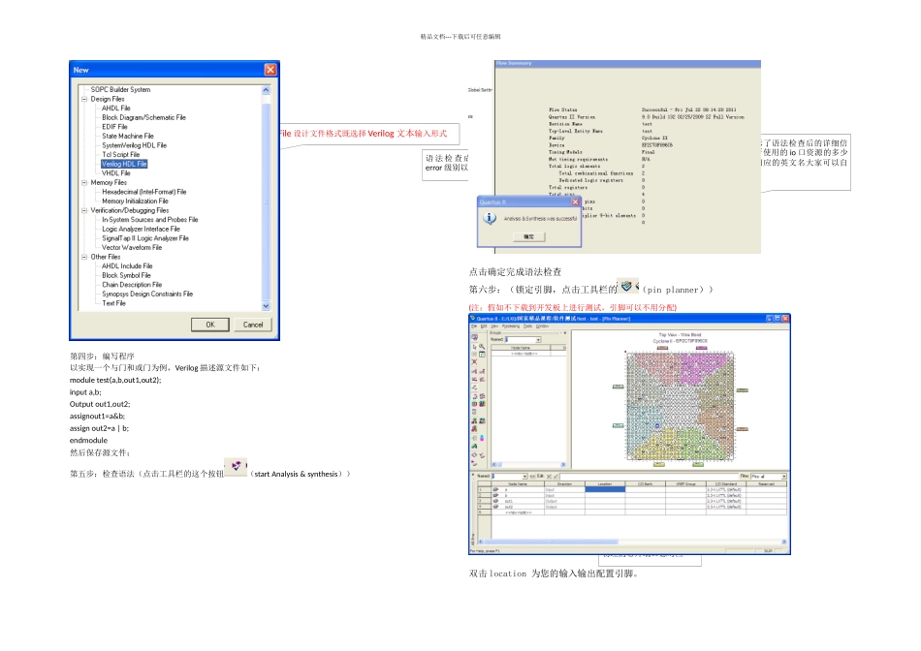Open the Named dropdown above the pin table
The width and height of the screenshot is (921, 651).
pos(524,476)
